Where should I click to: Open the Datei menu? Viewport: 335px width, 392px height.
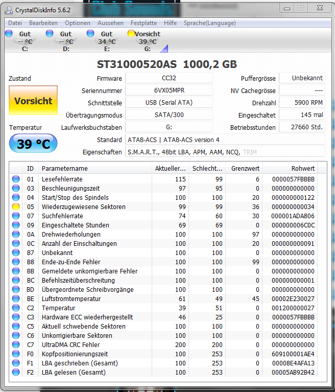coord(15,23)
